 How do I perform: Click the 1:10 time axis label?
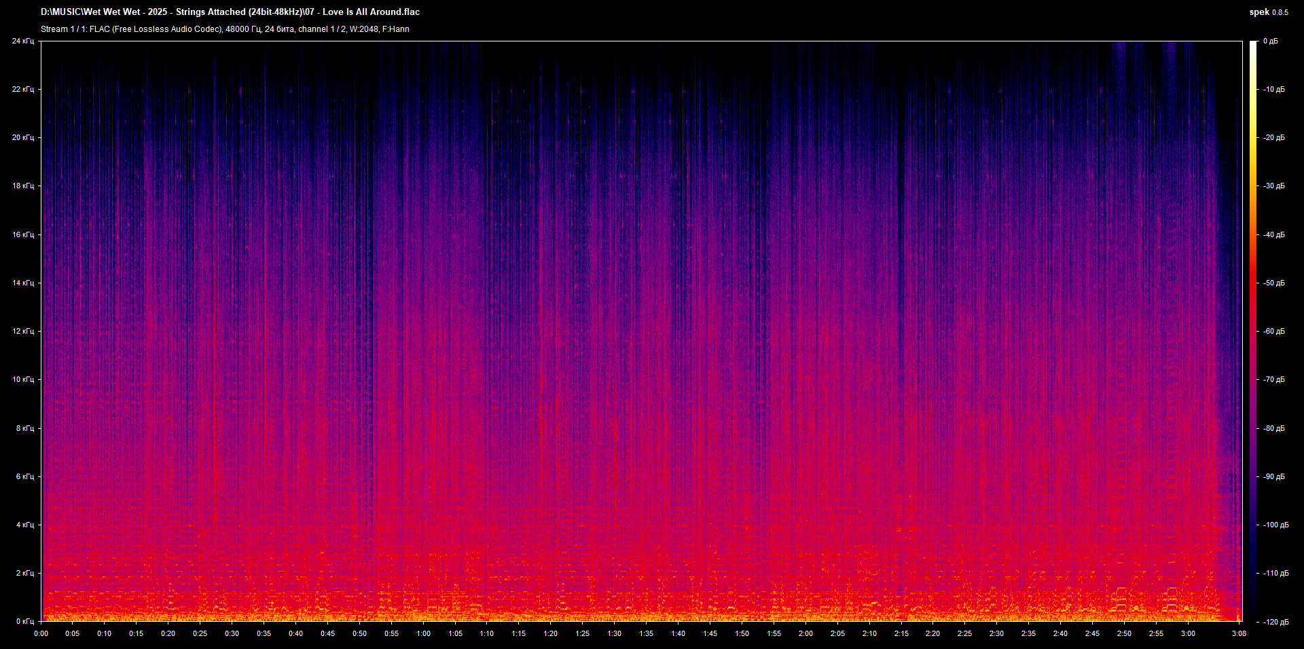[x=487, y=634]
